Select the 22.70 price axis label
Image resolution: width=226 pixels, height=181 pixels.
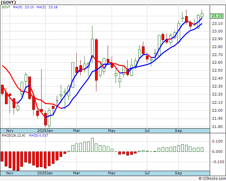[217, 55]
